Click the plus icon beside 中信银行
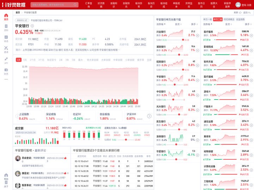This screenshot has height=190, width=254. [x=198, y=95]
